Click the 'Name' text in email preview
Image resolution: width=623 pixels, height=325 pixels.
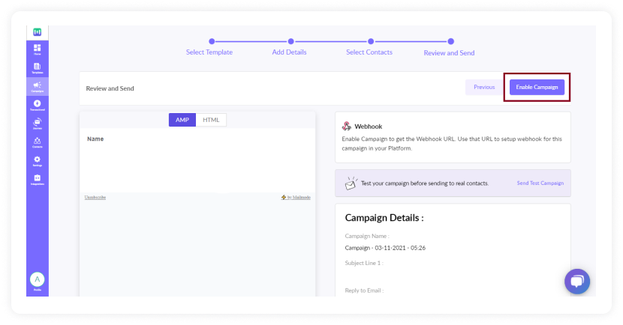95,139
